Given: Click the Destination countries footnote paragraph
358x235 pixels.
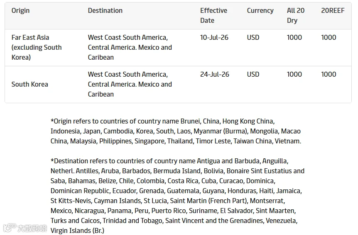Looking at the screenshot, I should point(177,196).
